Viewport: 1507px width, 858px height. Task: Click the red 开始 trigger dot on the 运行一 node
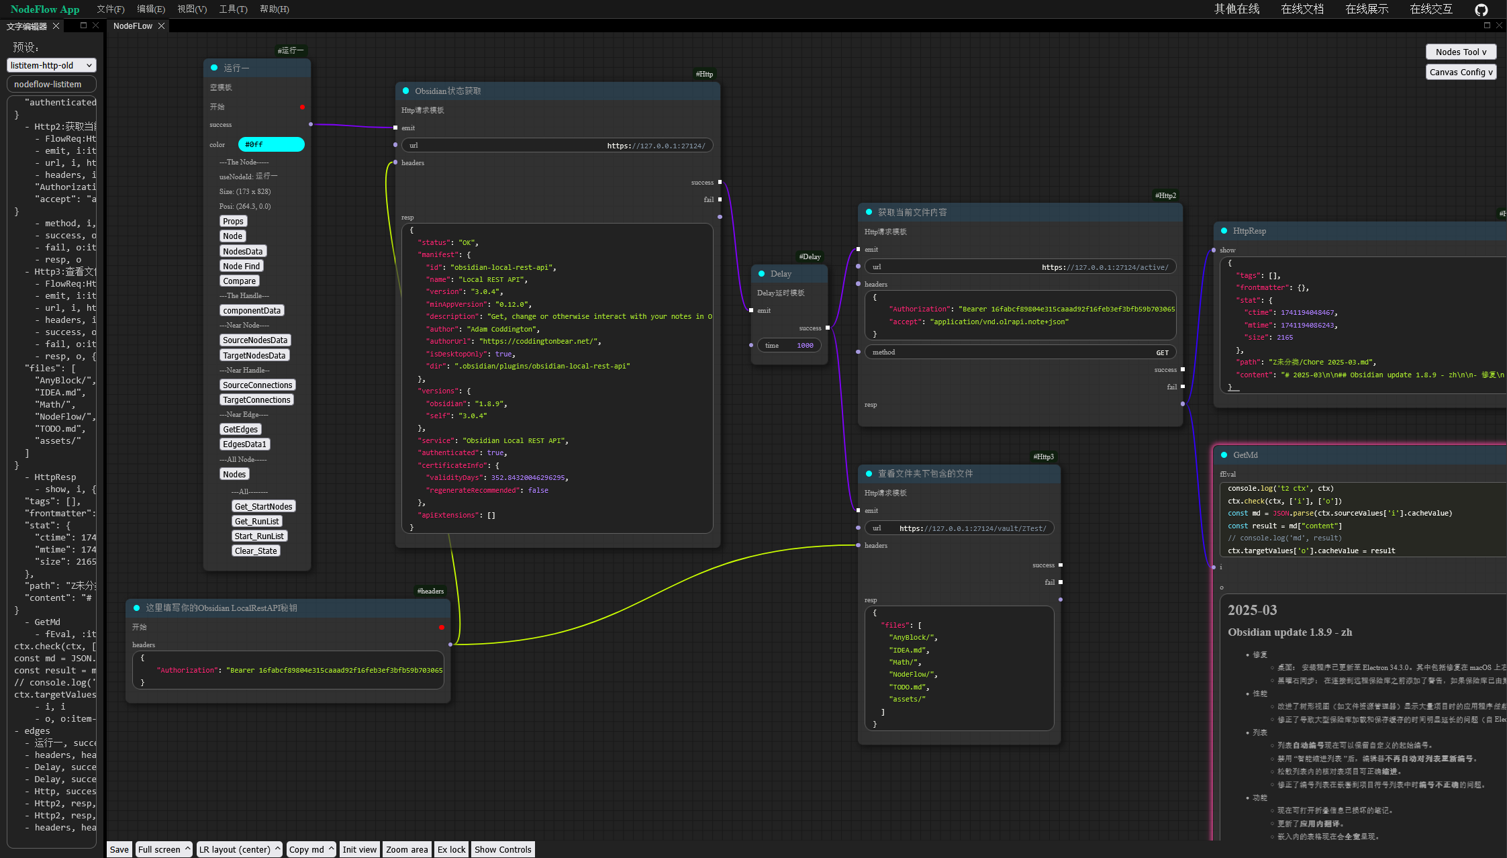coord(302,107)
